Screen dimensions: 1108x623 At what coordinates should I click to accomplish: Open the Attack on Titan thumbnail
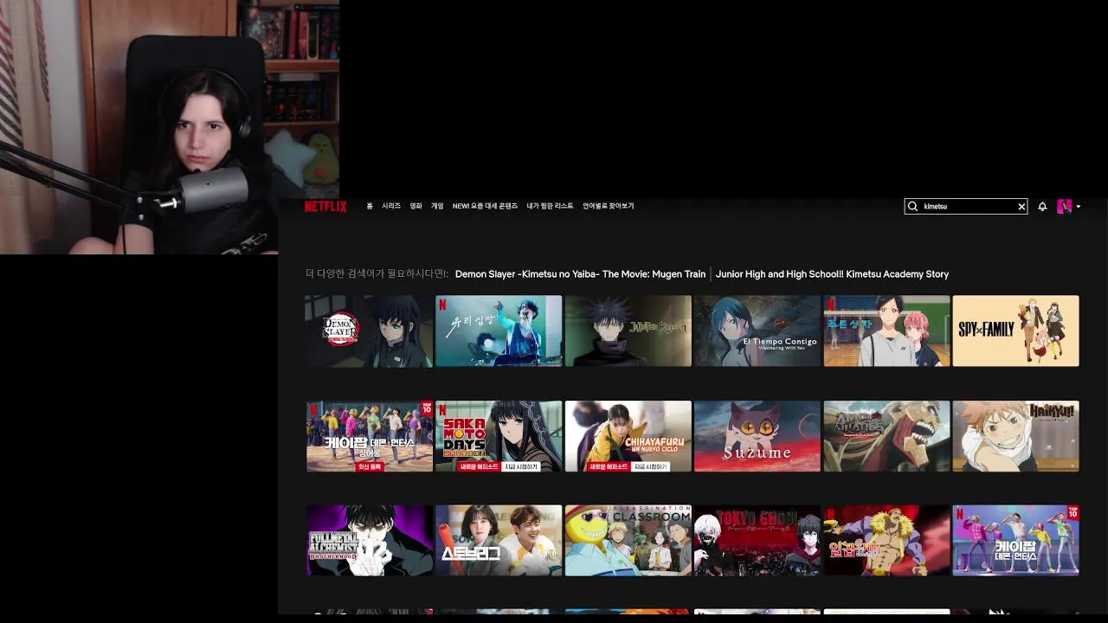pyautogui.click(x=886, y=436)
